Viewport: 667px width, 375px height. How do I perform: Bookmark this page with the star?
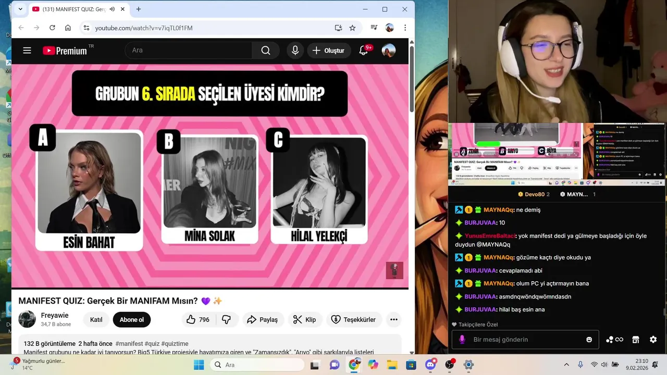[352, 28]
